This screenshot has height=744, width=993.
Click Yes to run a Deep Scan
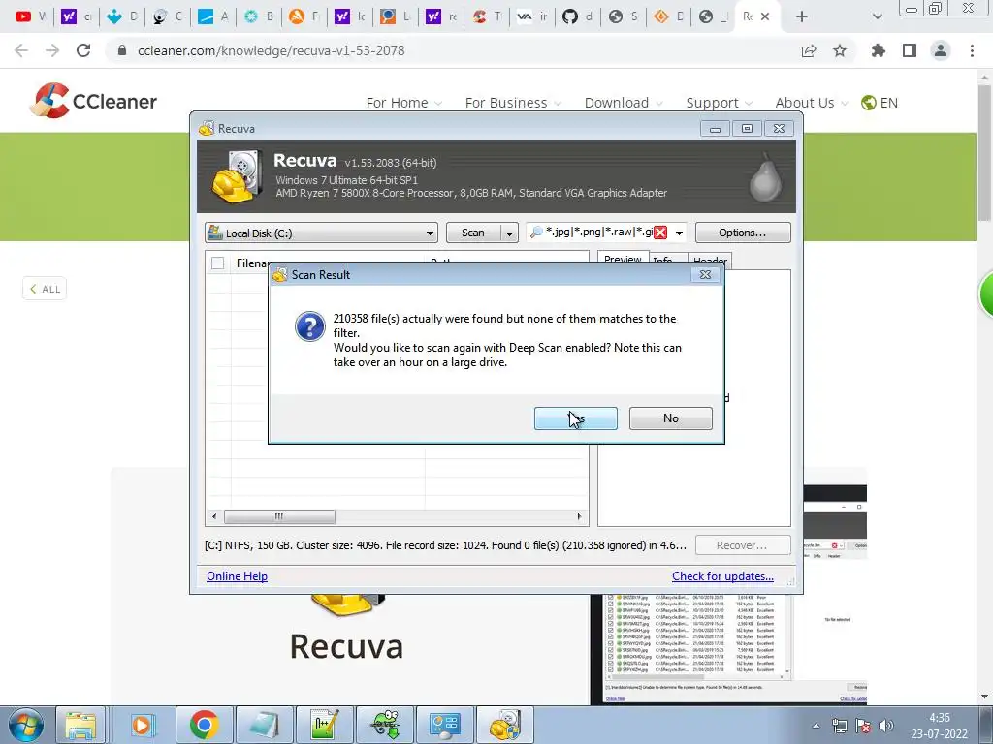pos(575,418)
